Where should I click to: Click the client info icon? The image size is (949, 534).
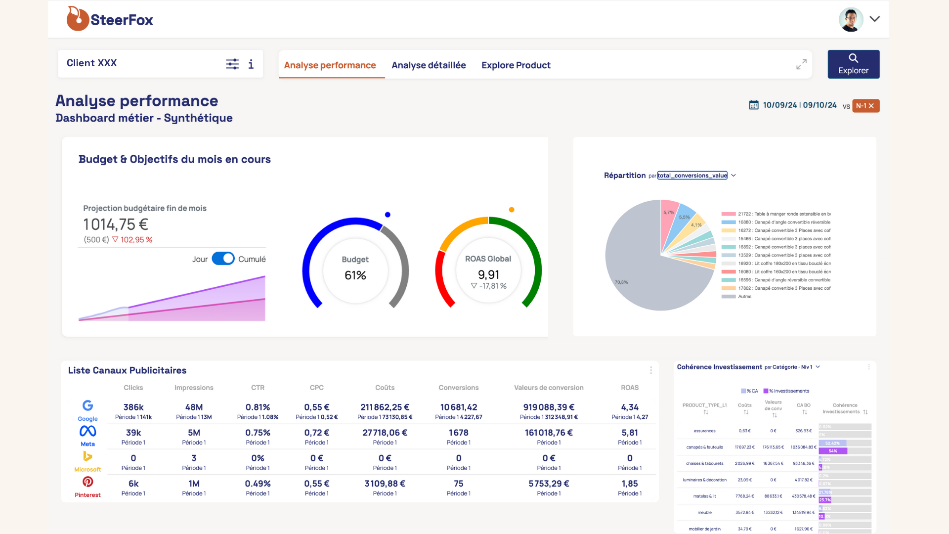[x=251, y=64]
